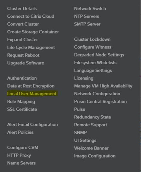This screenshot has width=141, height=172.
Task: Open Authentication settings
Action: click(x=22, y=78)
